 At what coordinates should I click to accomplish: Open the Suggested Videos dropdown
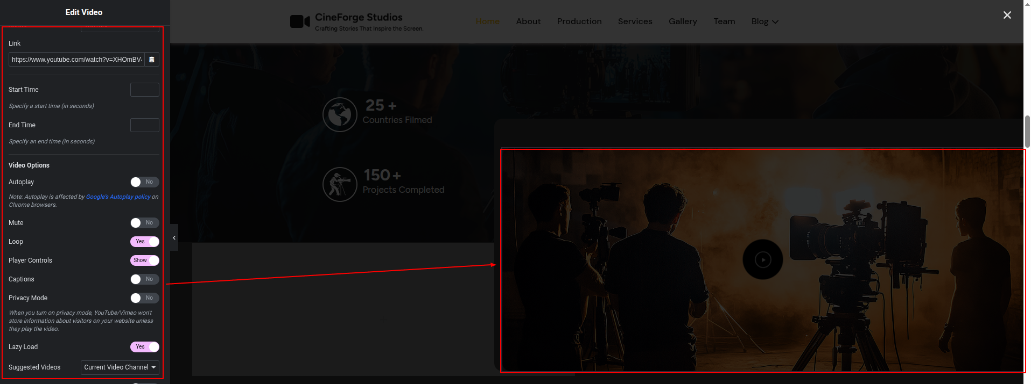tap(120, 367)
